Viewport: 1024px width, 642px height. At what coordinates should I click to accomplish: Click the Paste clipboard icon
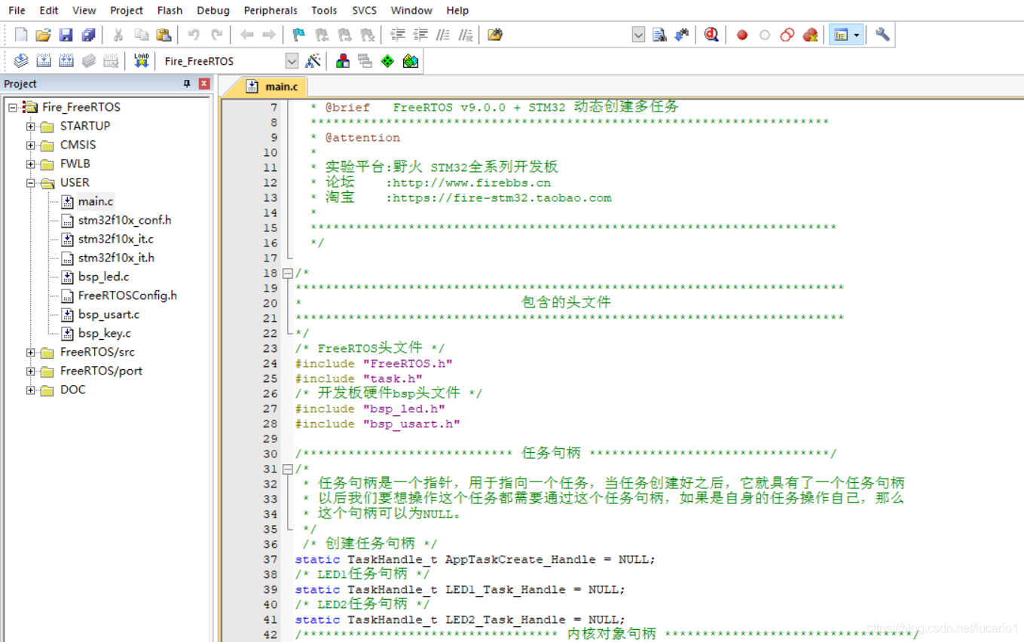[x=163, y=35]
